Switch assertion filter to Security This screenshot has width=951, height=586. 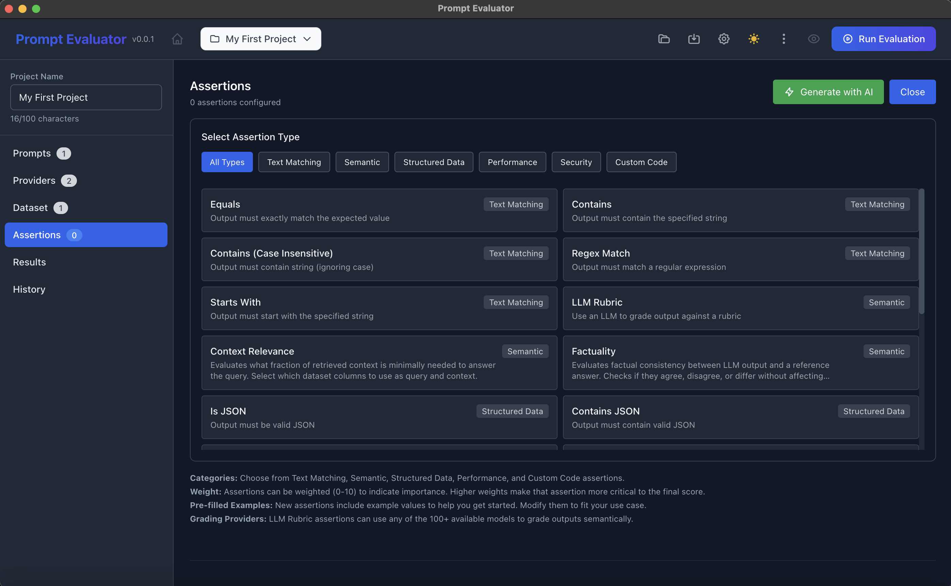pos(576,162)
